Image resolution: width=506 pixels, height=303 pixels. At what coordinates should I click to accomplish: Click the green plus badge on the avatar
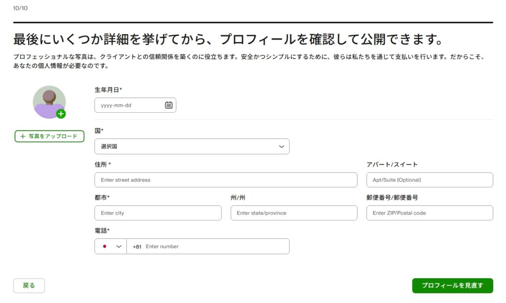(x=61, y=114)
